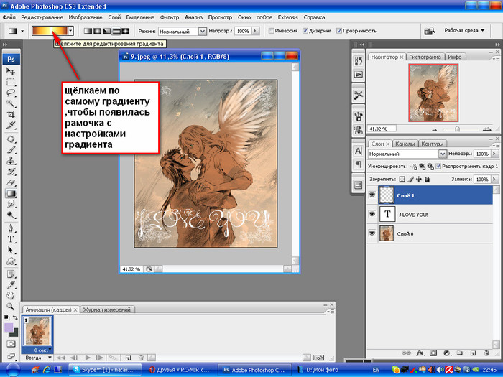
Task: Toggle Распространить кадр 1 checkbox
Action: [438, 166]
